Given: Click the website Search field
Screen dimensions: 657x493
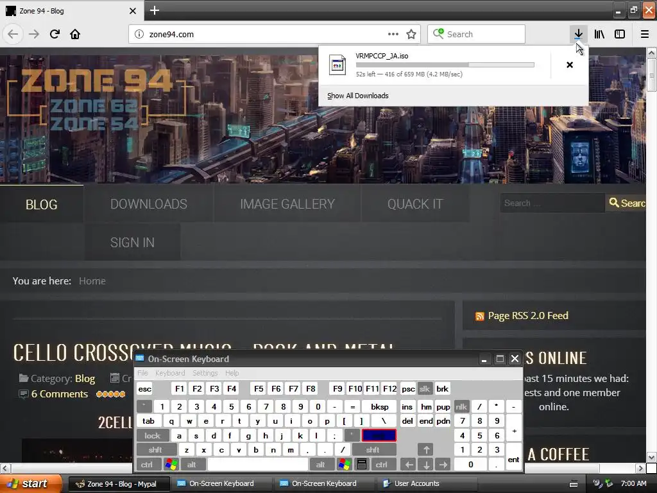Looking at the screenshot, I should pyautogui.click(x=552, y=203).
